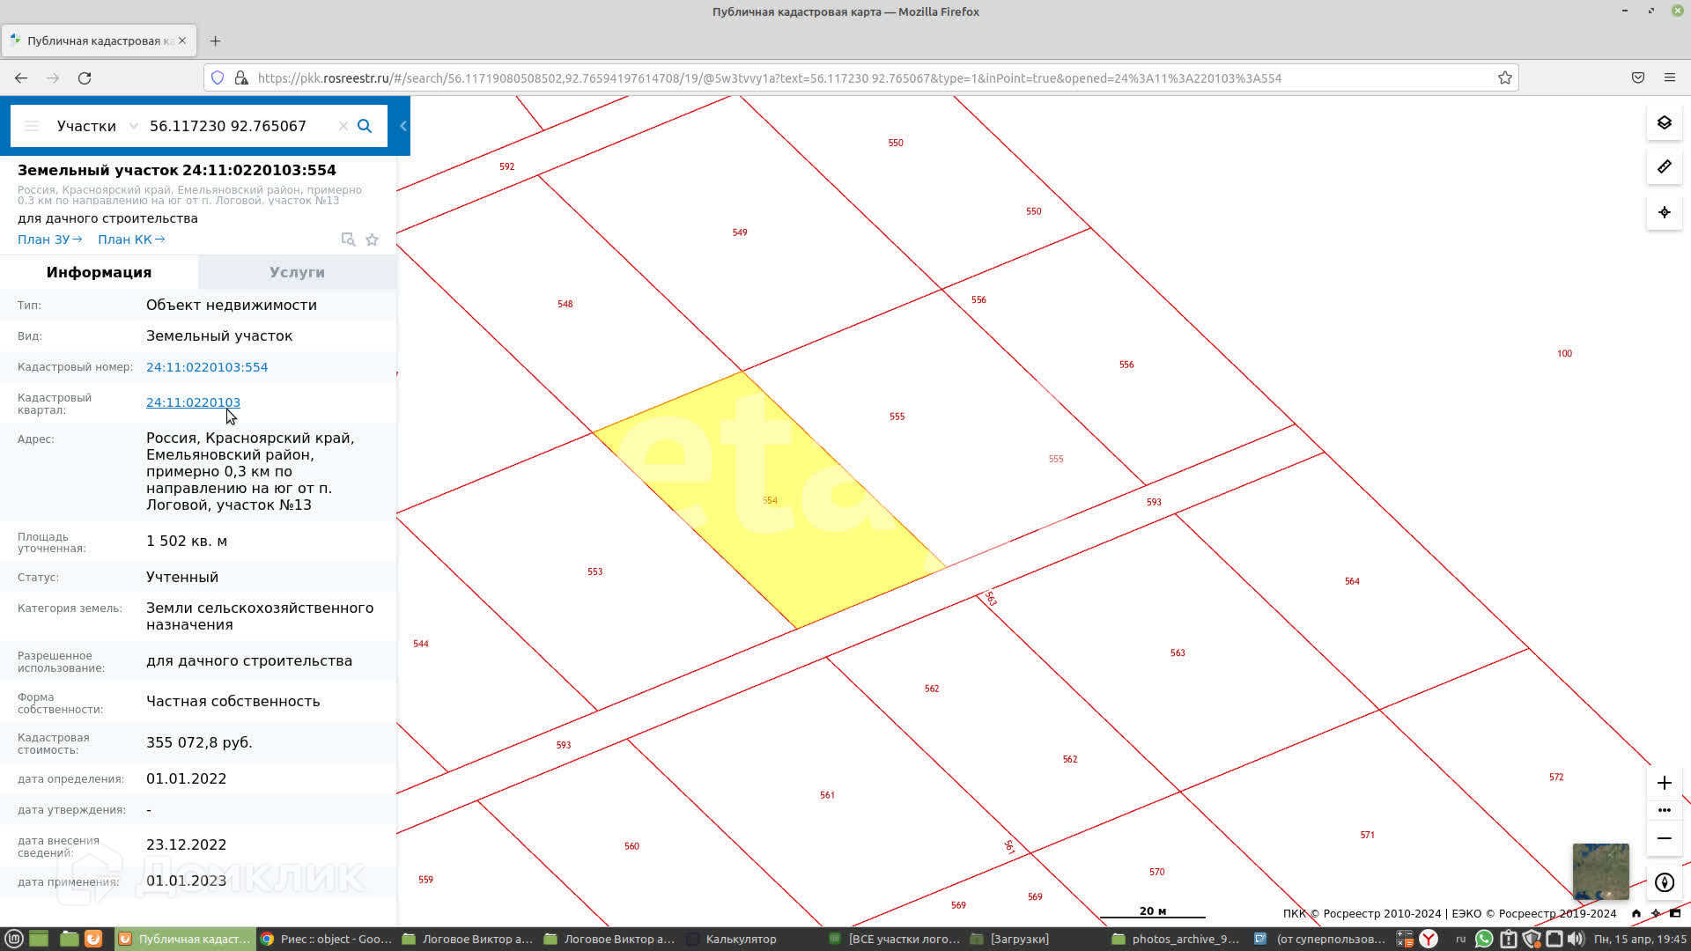Collapse the left information panel
This screenshot has height=951, width=1691.
403,126
